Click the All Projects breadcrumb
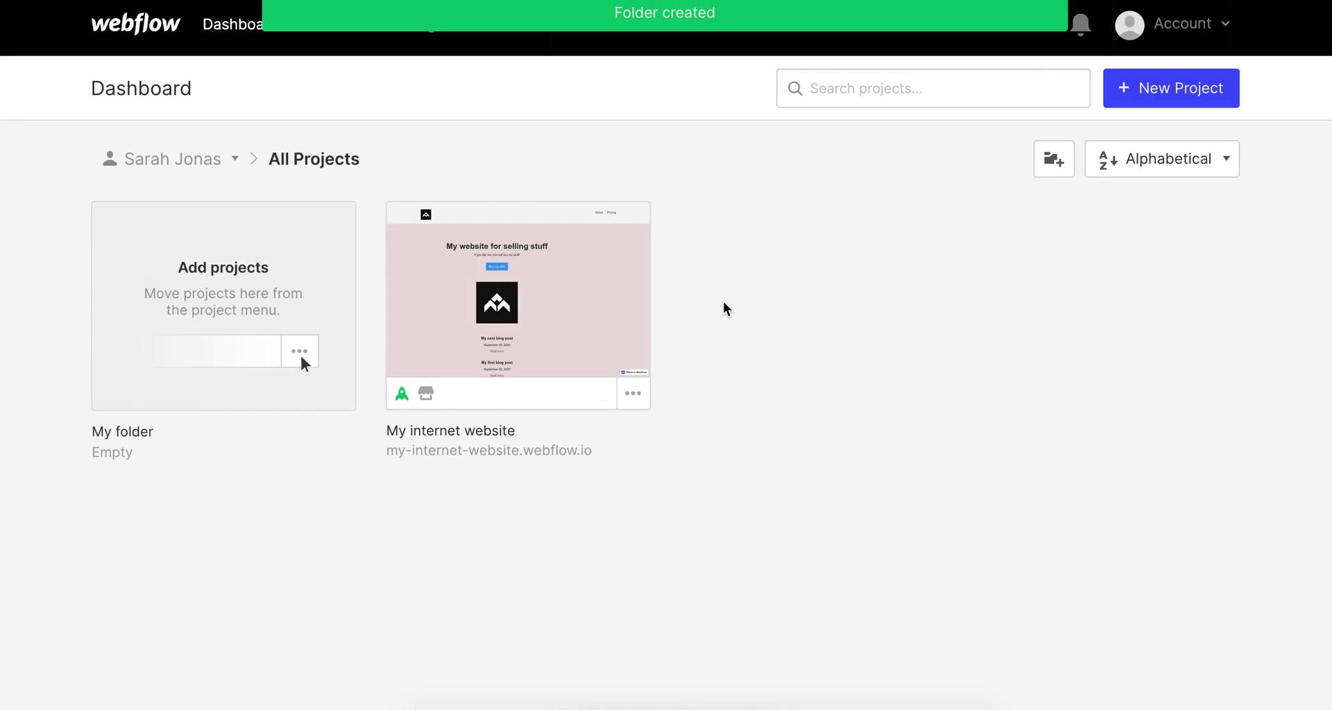Viewport: 1332px width, 710px height. pos(314,159)
